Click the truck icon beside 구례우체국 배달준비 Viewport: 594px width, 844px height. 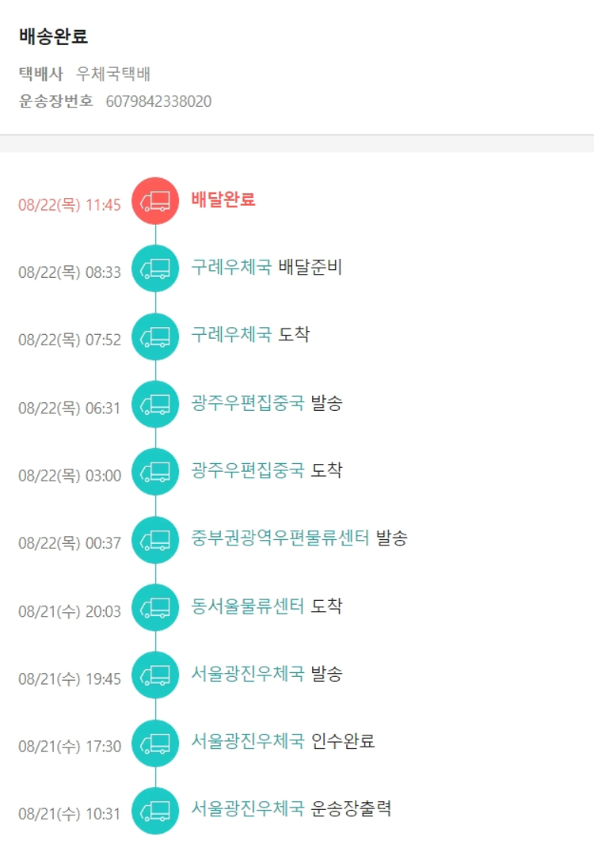[x=155, y=269]
